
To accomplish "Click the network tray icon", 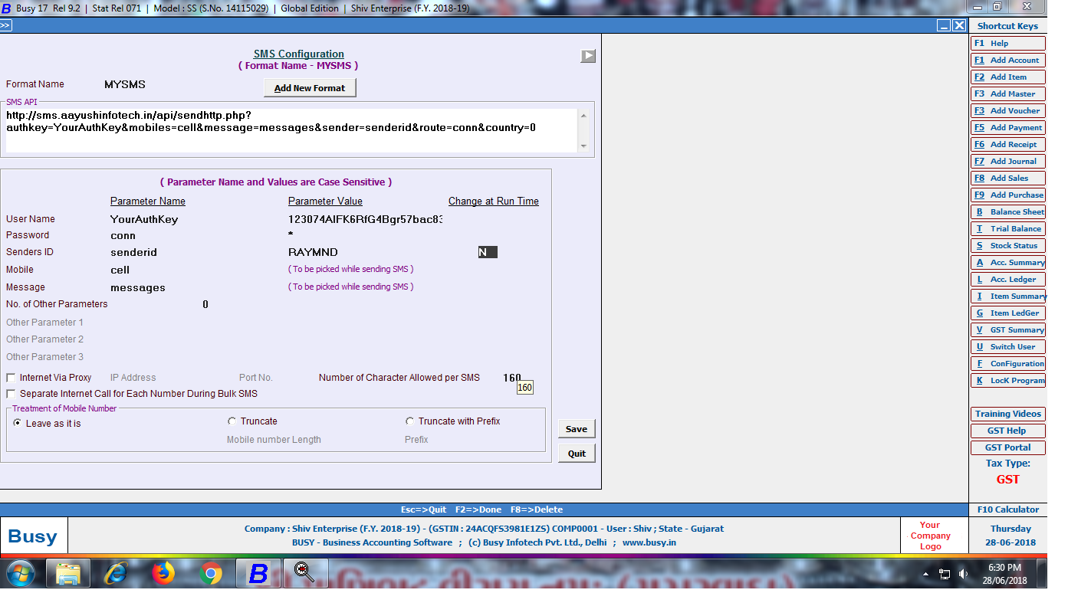I will point(945,574).
